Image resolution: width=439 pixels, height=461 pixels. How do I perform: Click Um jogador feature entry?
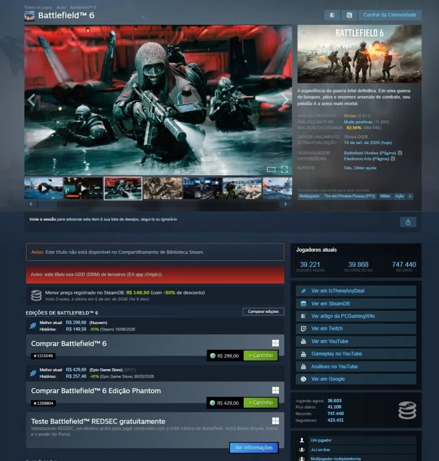[356, 440]
